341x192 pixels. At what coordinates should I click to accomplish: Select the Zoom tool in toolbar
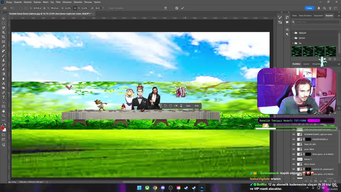3,116
